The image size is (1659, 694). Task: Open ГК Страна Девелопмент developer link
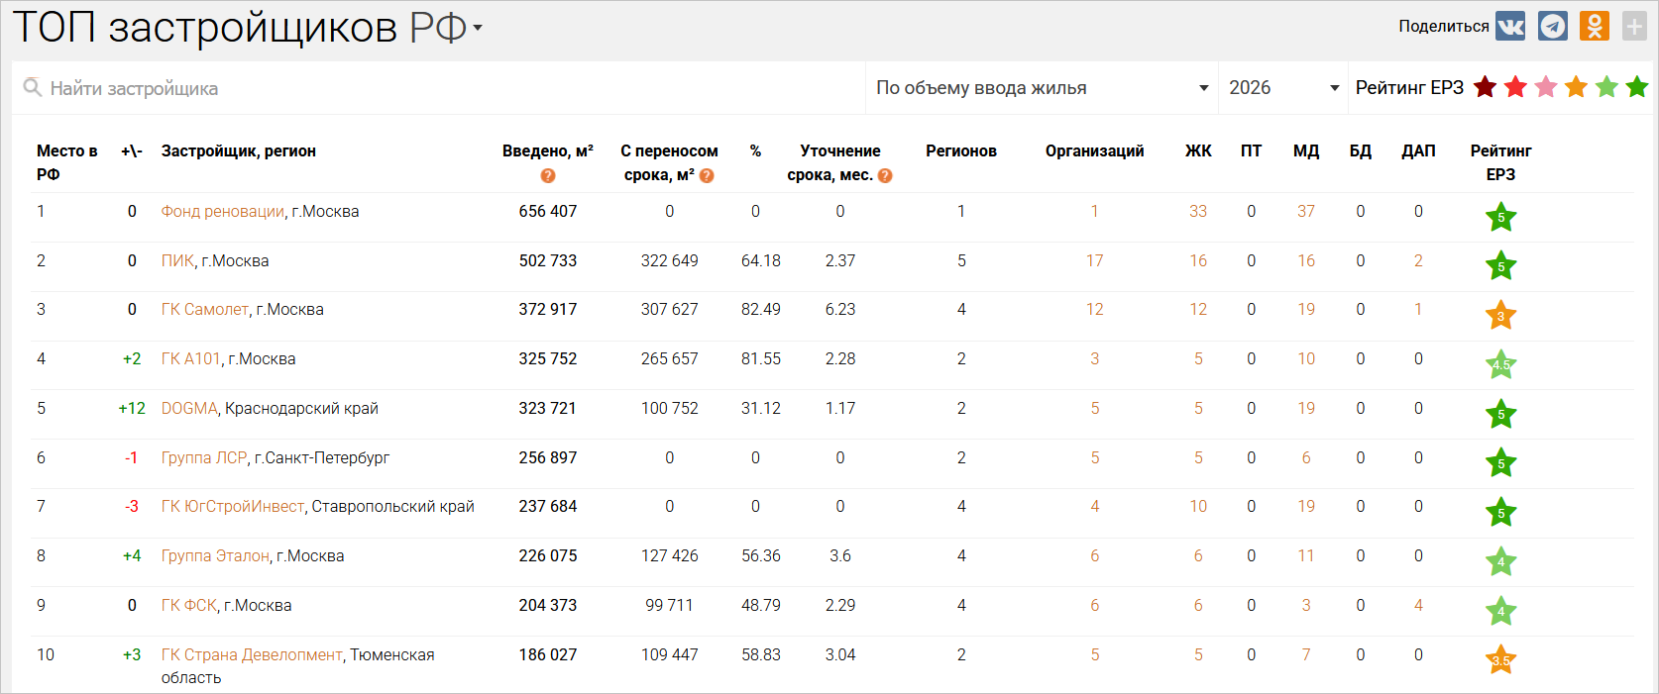pos(252,654)
